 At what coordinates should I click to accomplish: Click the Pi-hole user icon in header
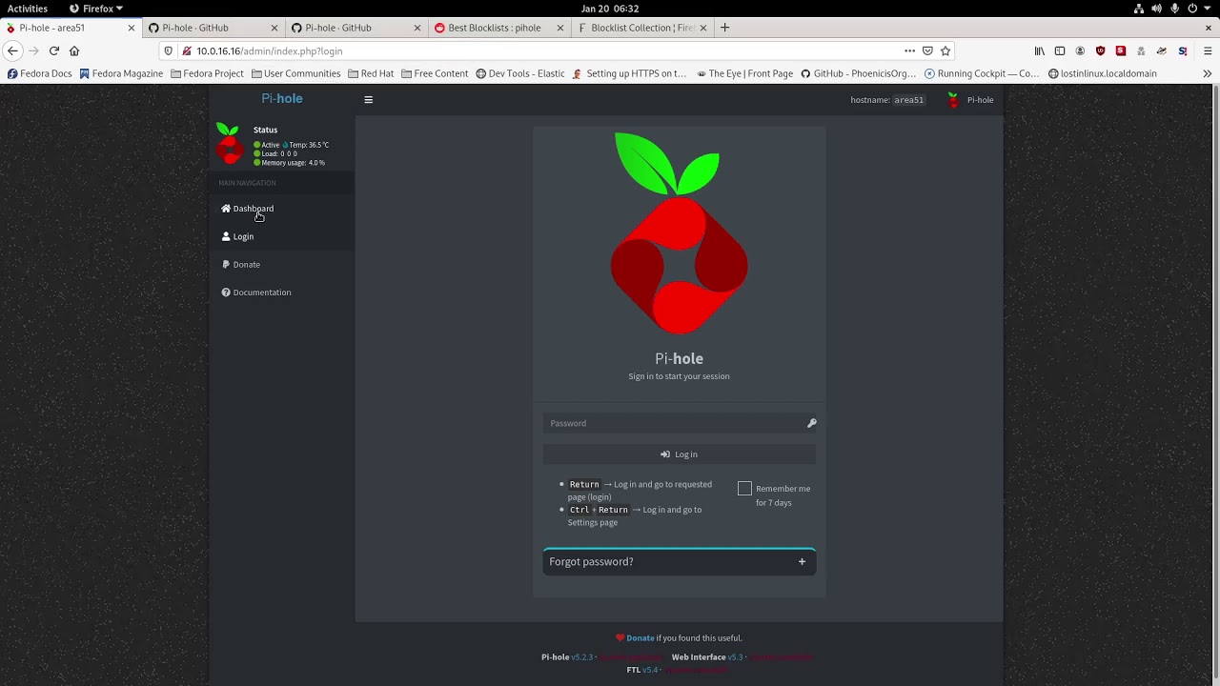[952, 100]
